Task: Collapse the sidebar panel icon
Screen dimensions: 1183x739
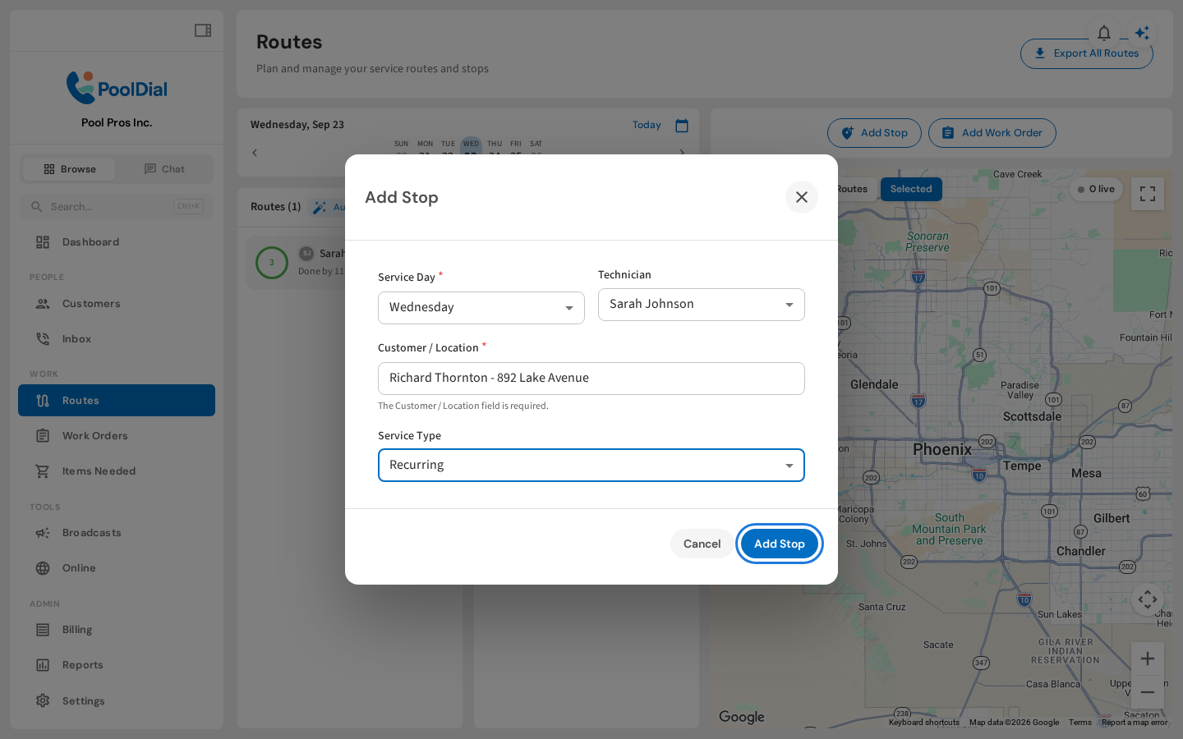Action: pyautogui.click(x=203, y=30)
